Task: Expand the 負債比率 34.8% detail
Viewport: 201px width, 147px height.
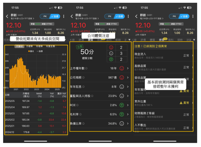Action: tap(128, 124)
